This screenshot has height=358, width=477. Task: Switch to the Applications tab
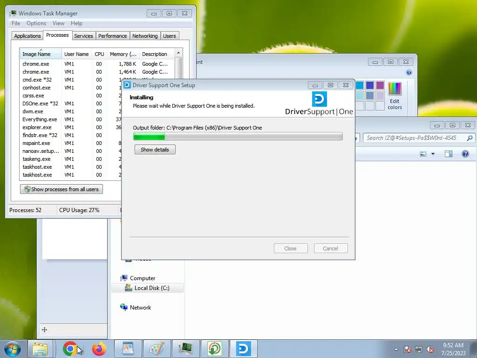[27, 36]
